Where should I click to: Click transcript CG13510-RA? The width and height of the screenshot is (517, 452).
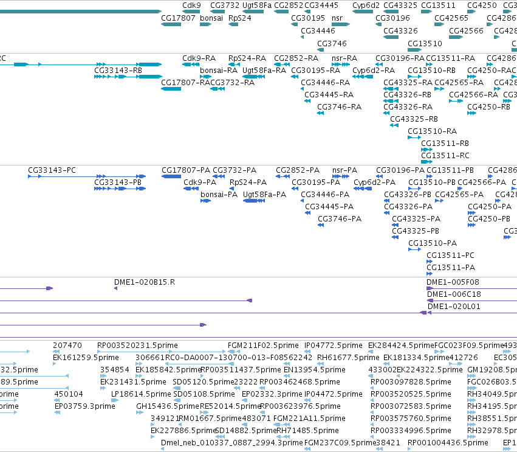432,131
